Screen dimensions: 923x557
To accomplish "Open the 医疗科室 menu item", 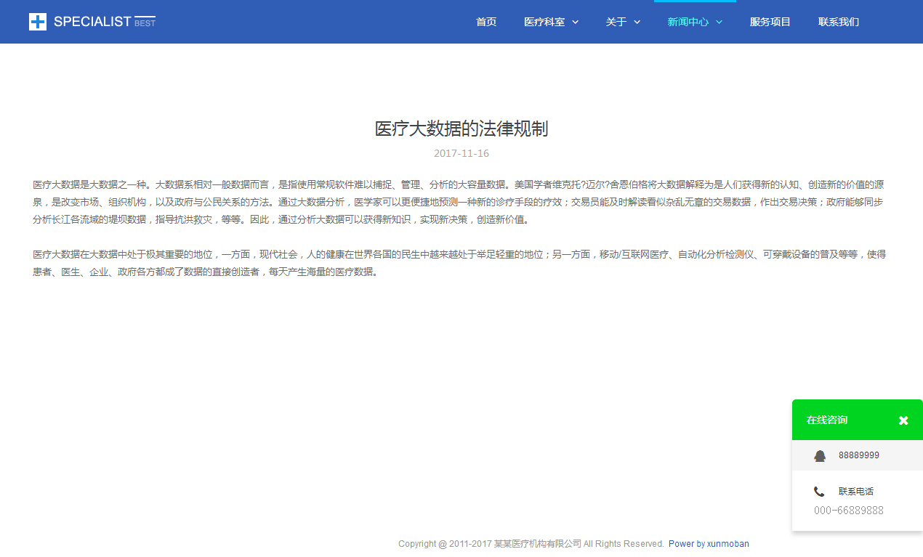I will point(544,22).
